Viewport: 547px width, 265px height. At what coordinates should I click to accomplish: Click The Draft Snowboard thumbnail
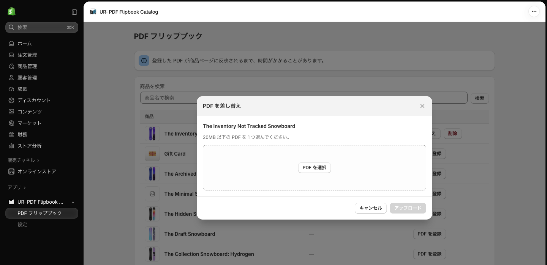(152, 234)
